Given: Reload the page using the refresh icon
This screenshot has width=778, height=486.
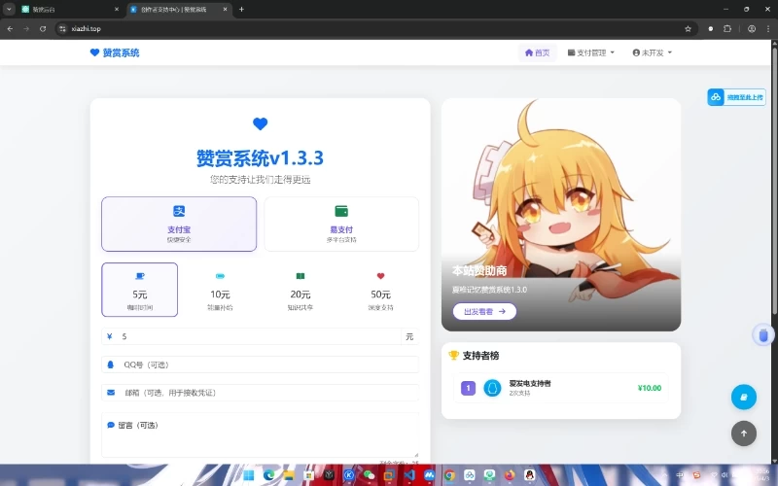Looking at the screenshot, I should click(43, 28).
